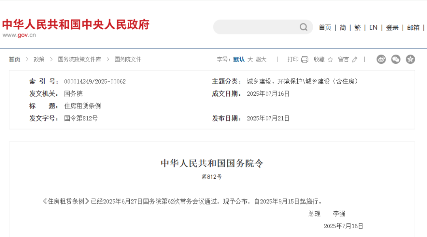Share to WeChat via round icon
427x237 pixels.
click(x=396, y=59)
